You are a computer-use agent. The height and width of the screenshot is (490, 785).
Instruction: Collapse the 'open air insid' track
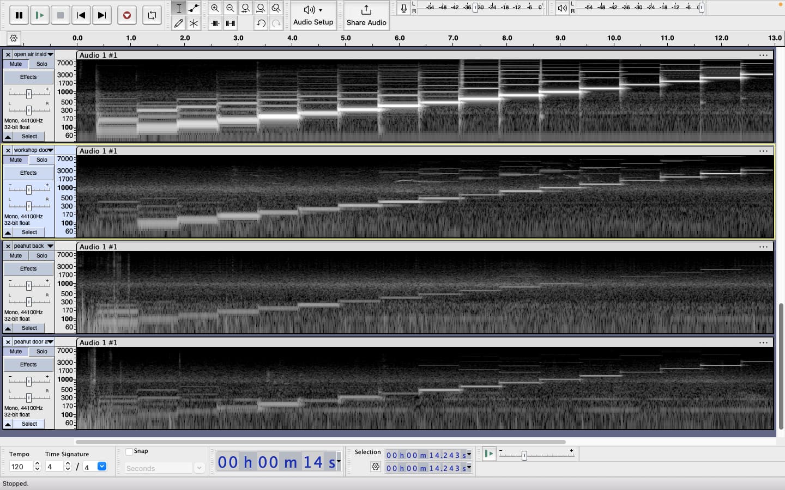click(8, 137)
